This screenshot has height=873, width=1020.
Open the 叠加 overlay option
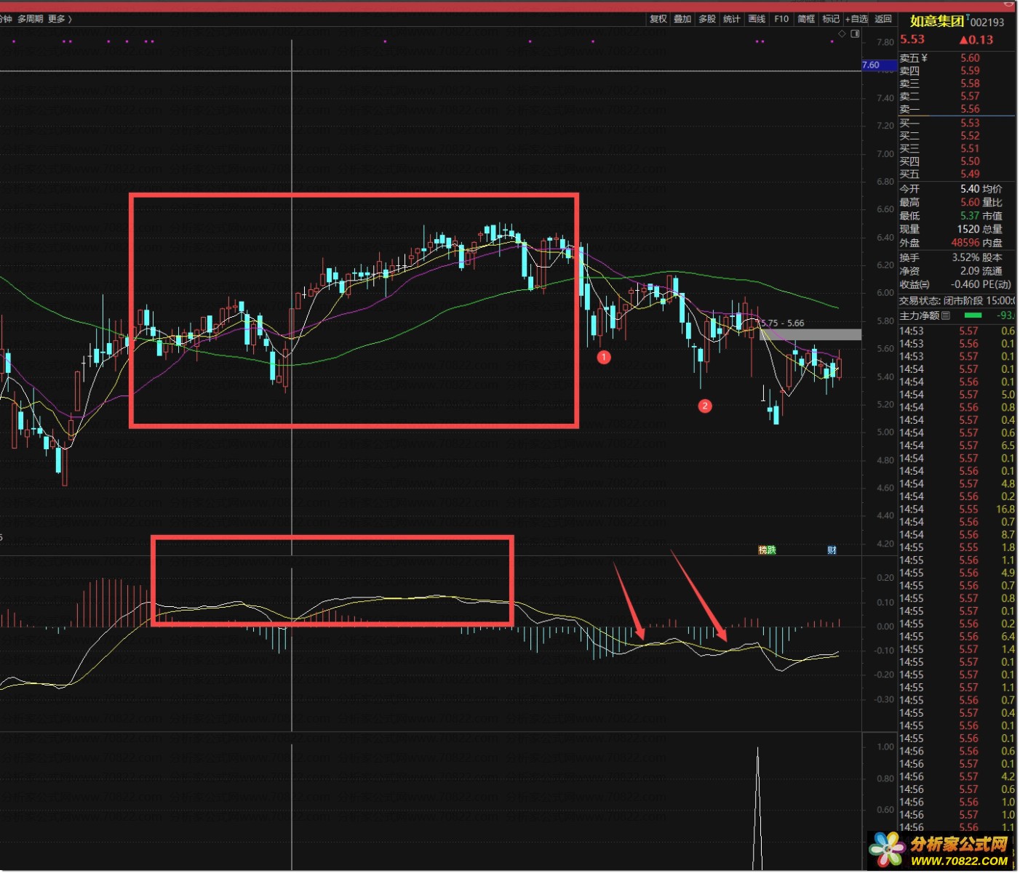pyautogui.click(x=682, y=20)
